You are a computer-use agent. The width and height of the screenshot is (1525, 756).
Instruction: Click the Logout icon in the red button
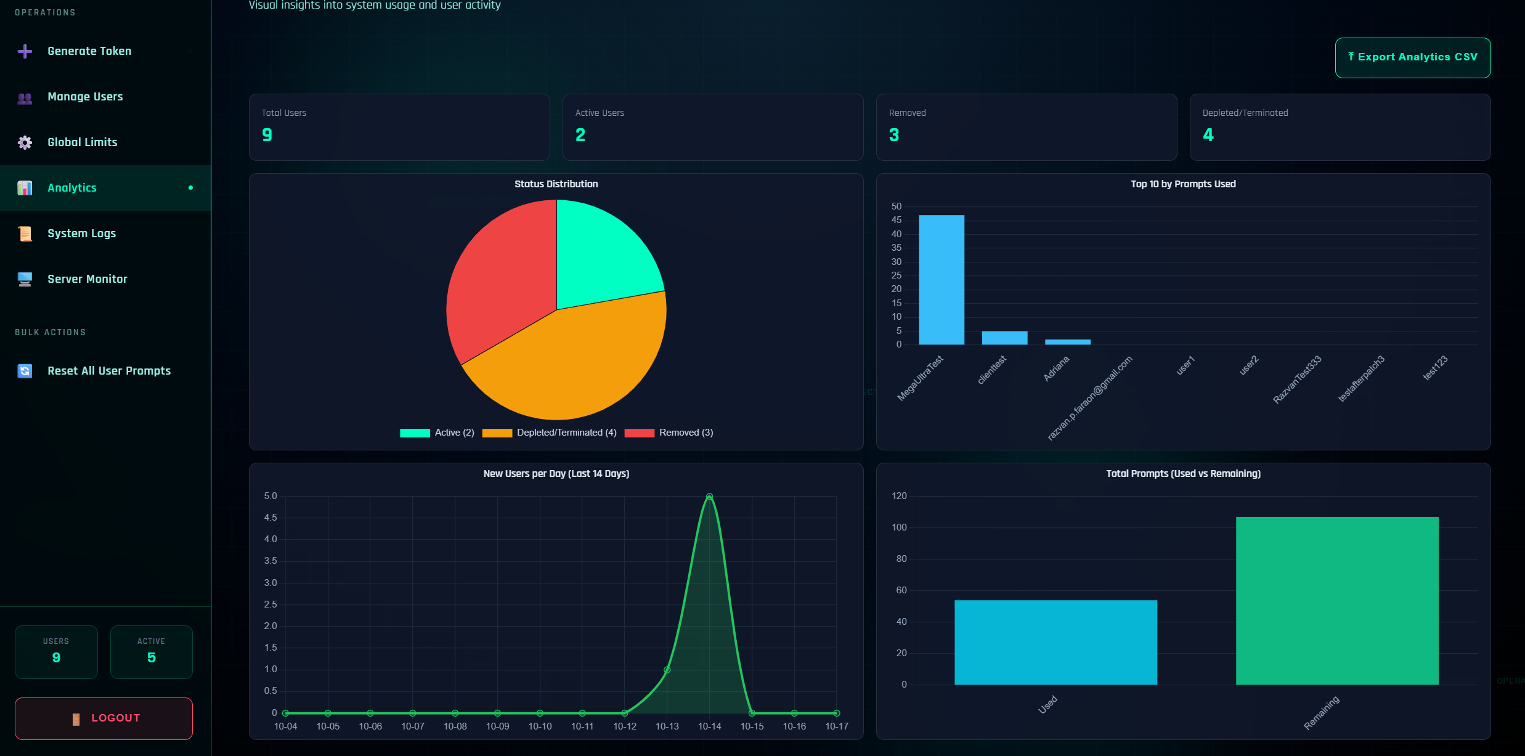[x=76, y=718]
